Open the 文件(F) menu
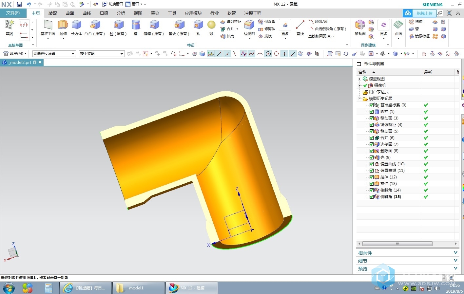The width and height of the screenshot is (464, 294). [x=13, y=13]
